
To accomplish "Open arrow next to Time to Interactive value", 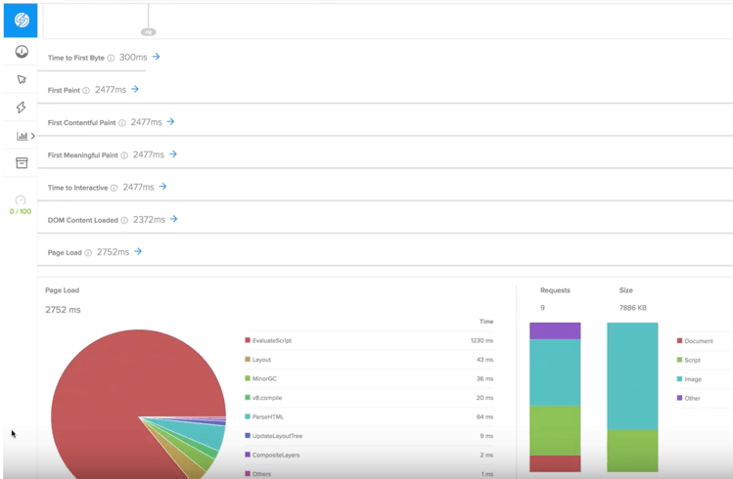I will coord(162,187).
